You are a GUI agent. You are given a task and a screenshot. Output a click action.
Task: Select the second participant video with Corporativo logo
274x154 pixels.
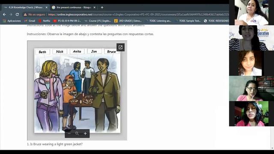coord(251,38)
